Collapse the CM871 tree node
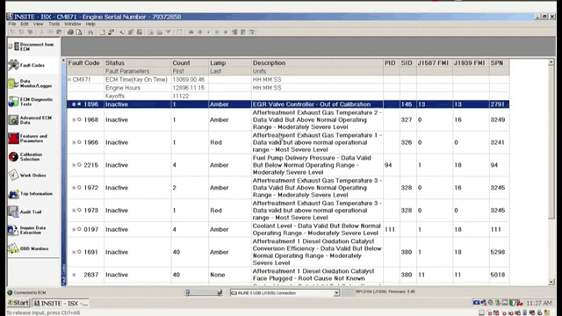562x316 pixels. coord(69,80)
